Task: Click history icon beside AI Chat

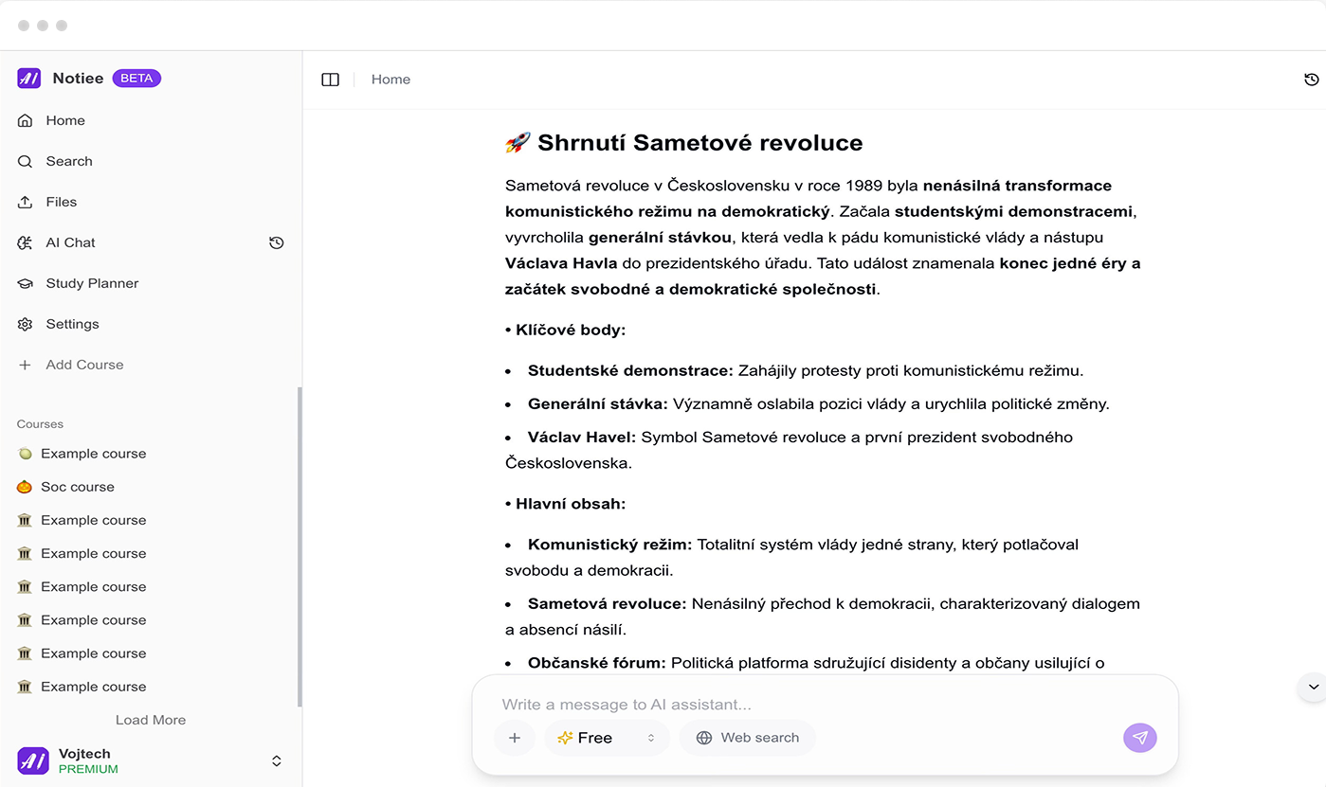Action: (x=277, y=243)
